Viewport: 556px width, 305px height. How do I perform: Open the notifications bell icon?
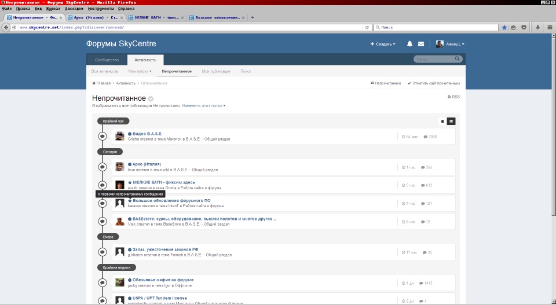409,44
